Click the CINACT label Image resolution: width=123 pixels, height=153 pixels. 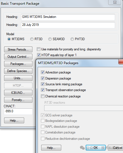point(10,106)
